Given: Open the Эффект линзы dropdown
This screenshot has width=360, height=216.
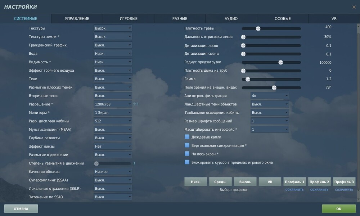Looking at the screenshot, I should [113, 147].
